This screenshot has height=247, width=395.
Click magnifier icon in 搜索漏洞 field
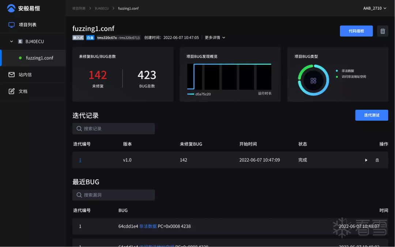[x=79, y=195]
